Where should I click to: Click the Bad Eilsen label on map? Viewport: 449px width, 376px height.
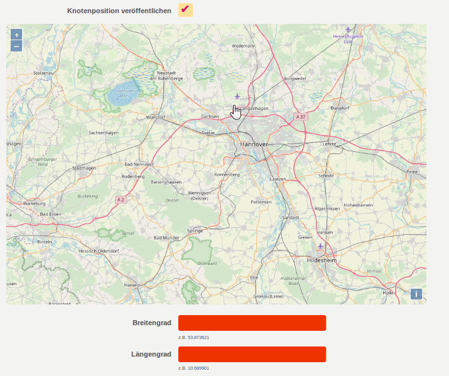pos(51,214)
